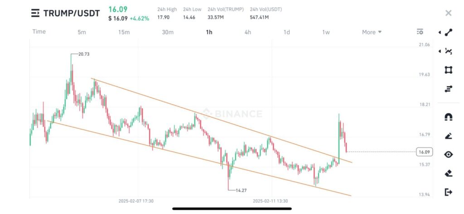Erase drawings with the eraser tool

[449, 173]
